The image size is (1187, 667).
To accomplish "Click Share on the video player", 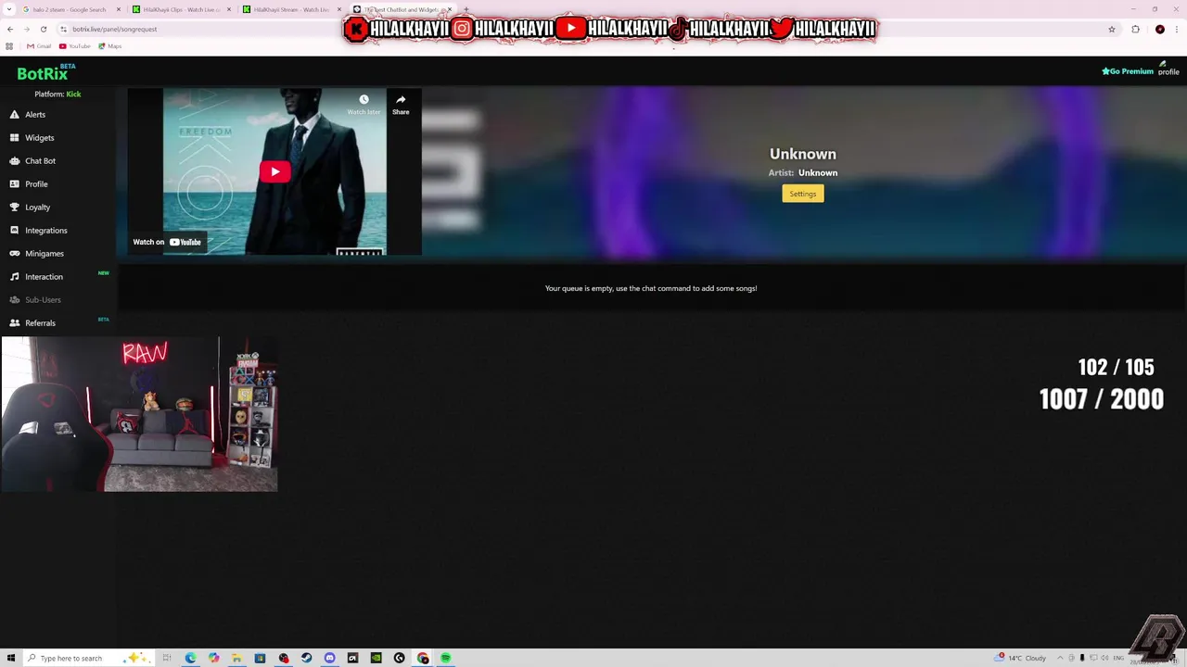I will point(401,105).
